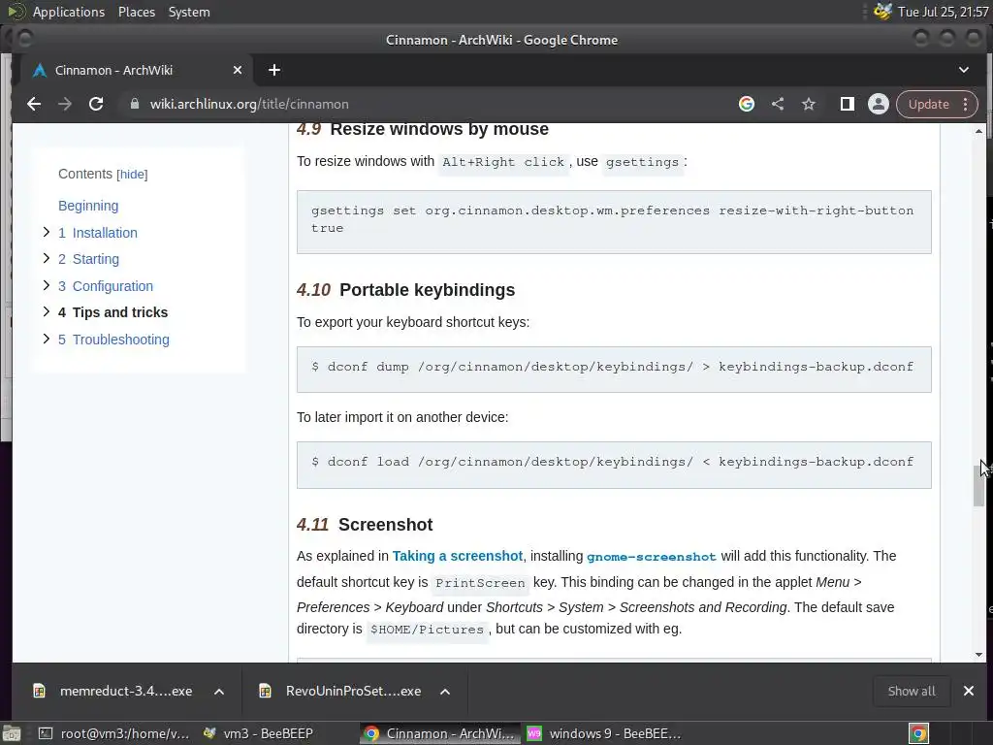Click the Google icon in address bar
Screen dimensions: 993x745
747,104
